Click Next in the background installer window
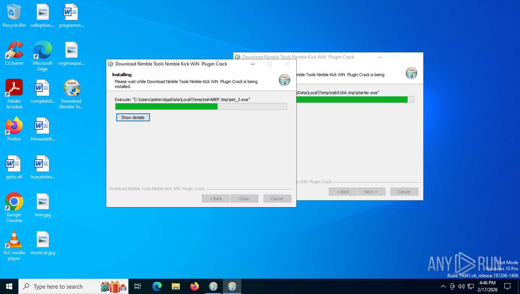 pos(371,192)
